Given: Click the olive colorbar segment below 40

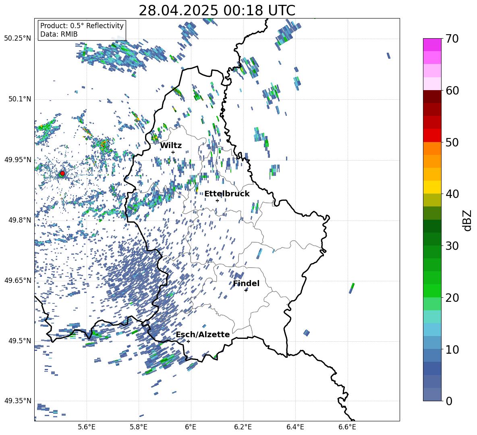Looking at the screenshot, I should [x=432, y=200].
